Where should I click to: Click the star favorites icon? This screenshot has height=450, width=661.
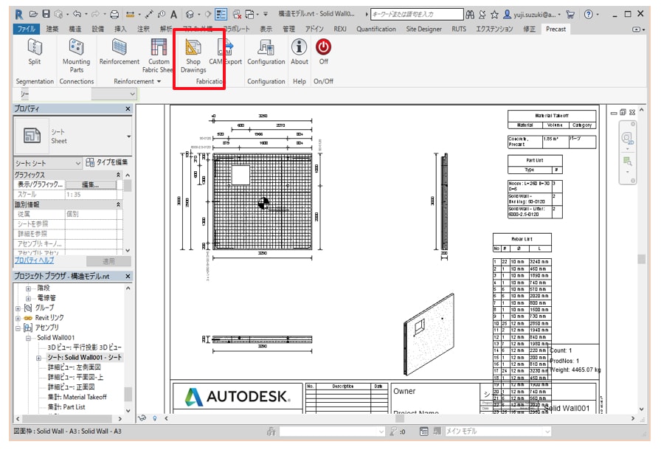click(494, 14)
